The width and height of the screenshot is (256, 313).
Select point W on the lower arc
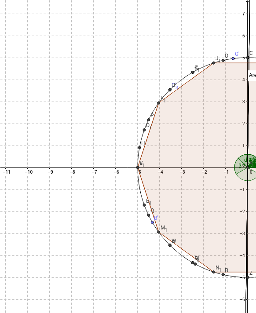pos(170,245)
